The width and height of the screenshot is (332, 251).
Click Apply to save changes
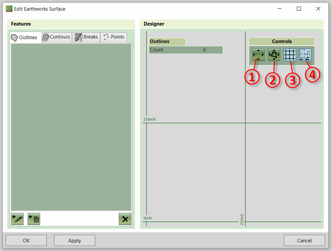pos(75,241)
